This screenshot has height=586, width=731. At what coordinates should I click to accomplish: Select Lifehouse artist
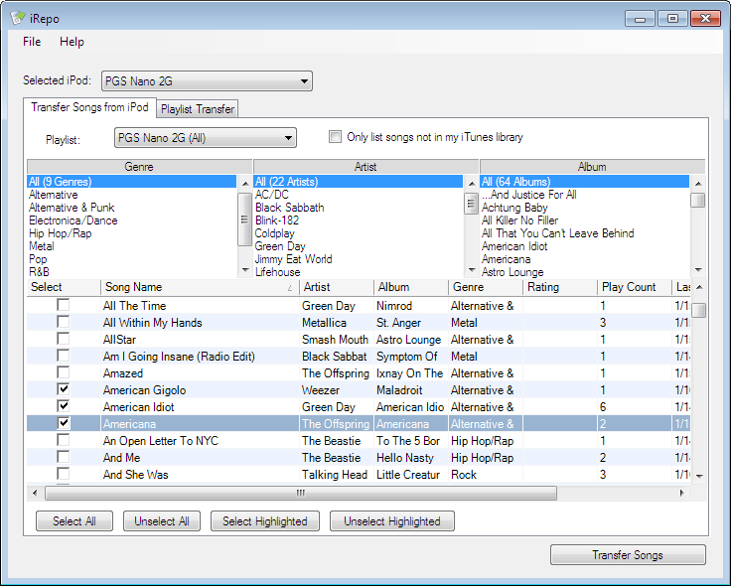coord(358,272)
